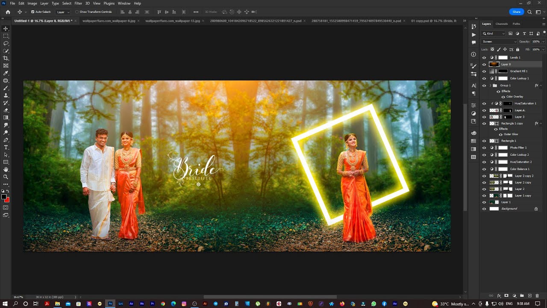
Task: Hide the Layer 8 layer
Action: [484, 64]
